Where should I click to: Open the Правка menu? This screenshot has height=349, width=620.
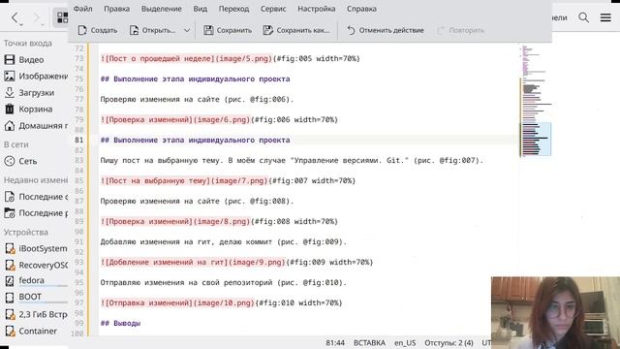(x=116, y=9)
